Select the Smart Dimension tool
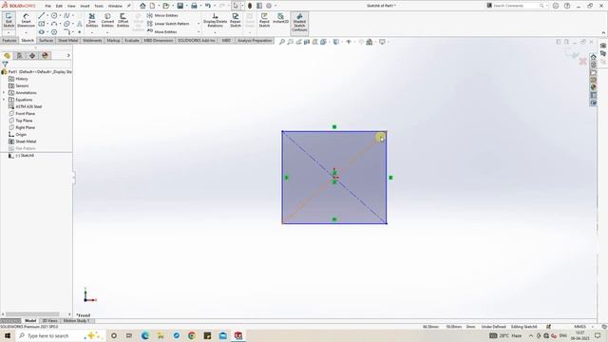This screenshot has width=608, height=342. pyautogui.click(x=26, y=20)
